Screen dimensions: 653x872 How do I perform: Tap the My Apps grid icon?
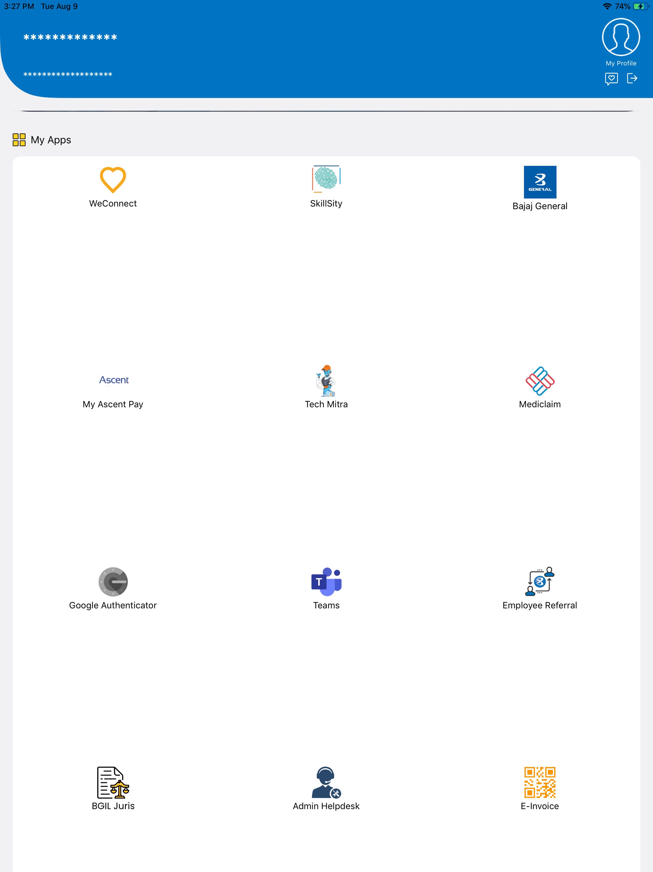[19, 139]
